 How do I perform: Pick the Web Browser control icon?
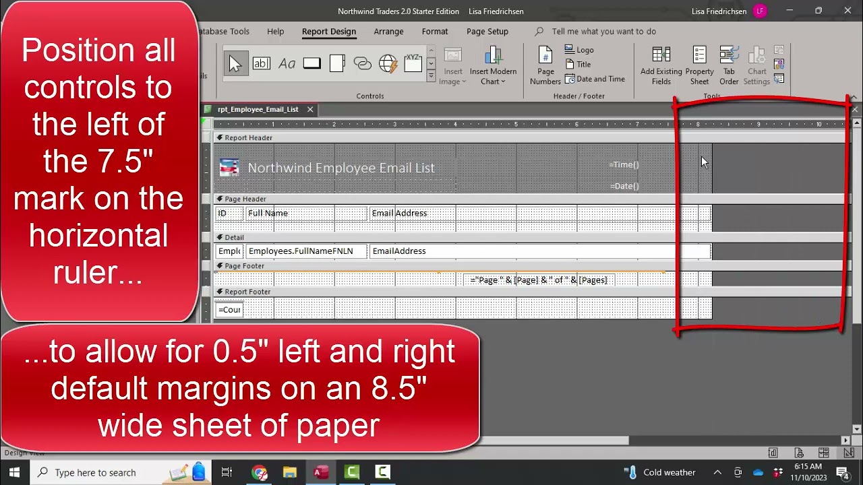point(388,63)
